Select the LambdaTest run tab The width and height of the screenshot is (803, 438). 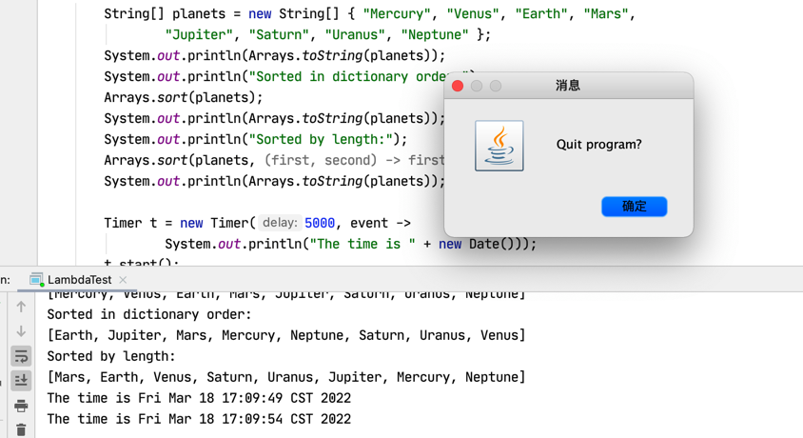(x=79, y=280)
